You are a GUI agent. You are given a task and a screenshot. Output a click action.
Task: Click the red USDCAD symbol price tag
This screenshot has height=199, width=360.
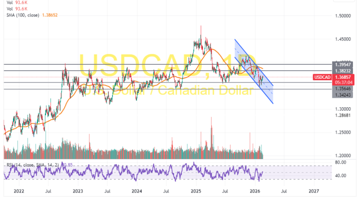(x=322, y=77)
